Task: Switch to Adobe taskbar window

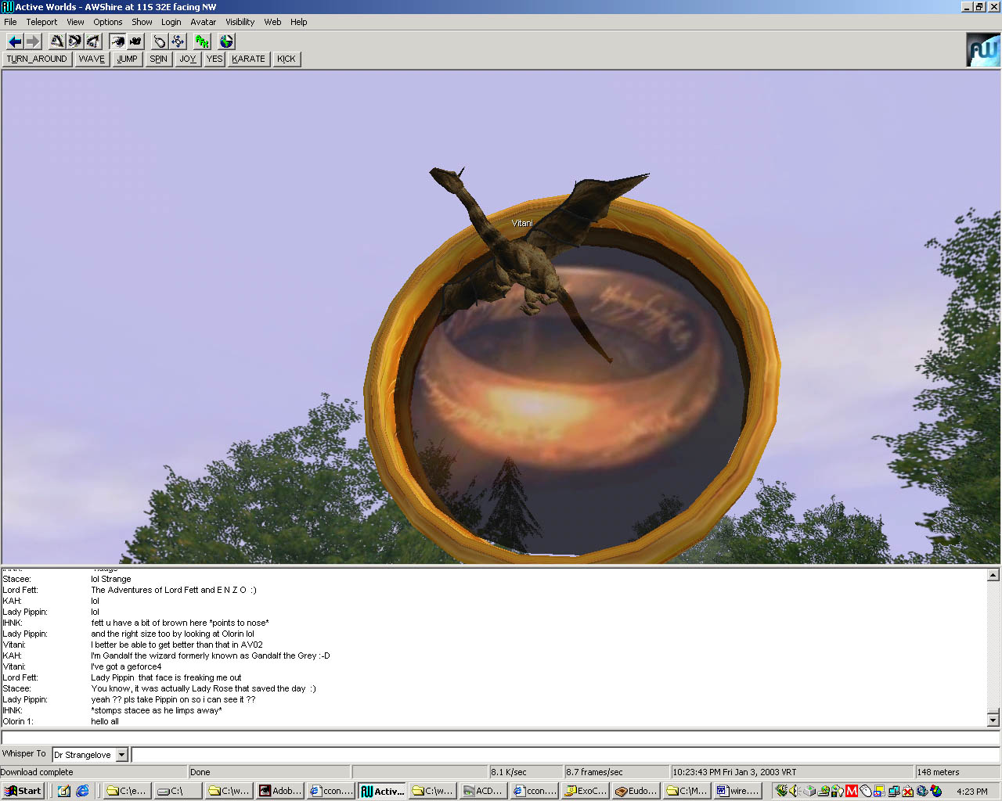Action: tap(280, 791)
